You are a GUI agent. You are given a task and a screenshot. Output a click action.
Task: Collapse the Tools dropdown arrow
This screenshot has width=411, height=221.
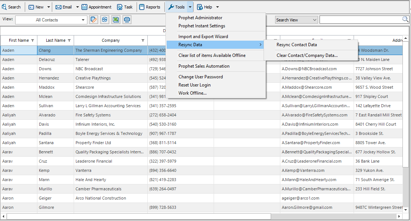point(190,7)
